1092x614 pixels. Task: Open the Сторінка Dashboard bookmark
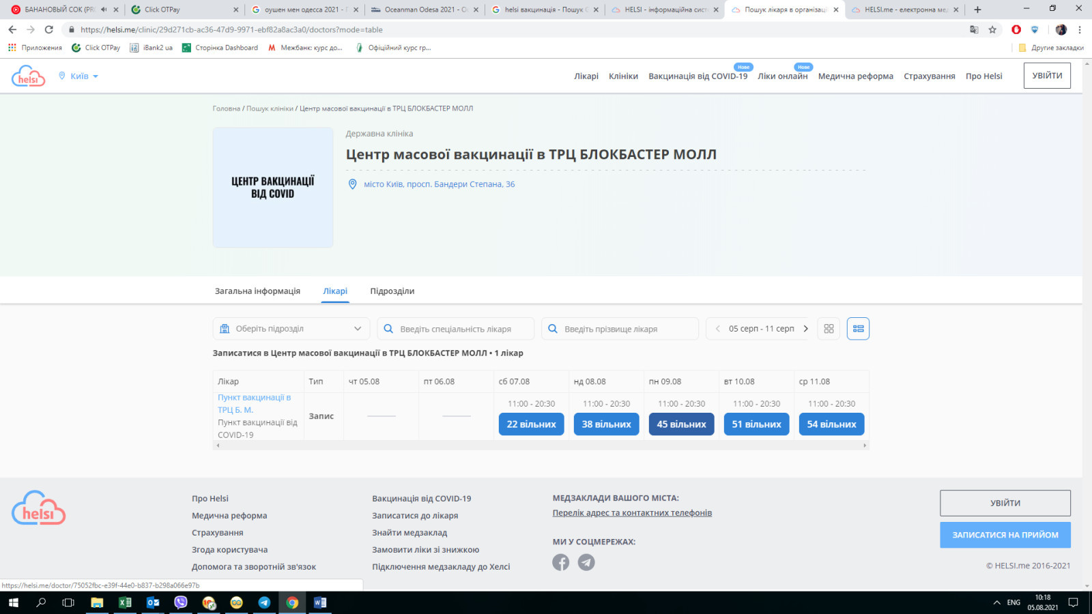pyautogui.click(x=220, y=48)
